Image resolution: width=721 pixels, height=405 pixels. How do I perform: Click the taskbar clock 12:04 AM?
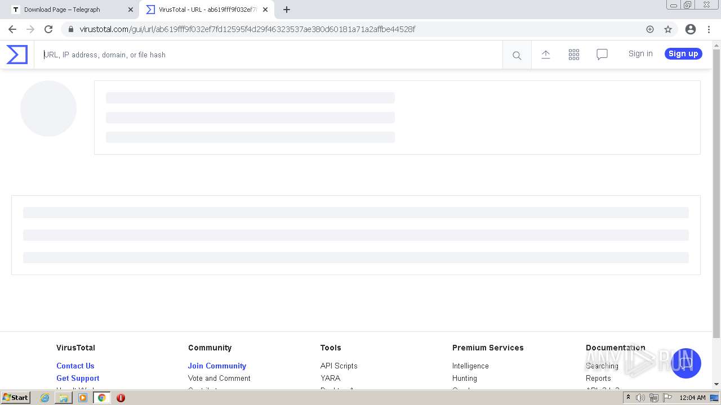coord(692,398)
